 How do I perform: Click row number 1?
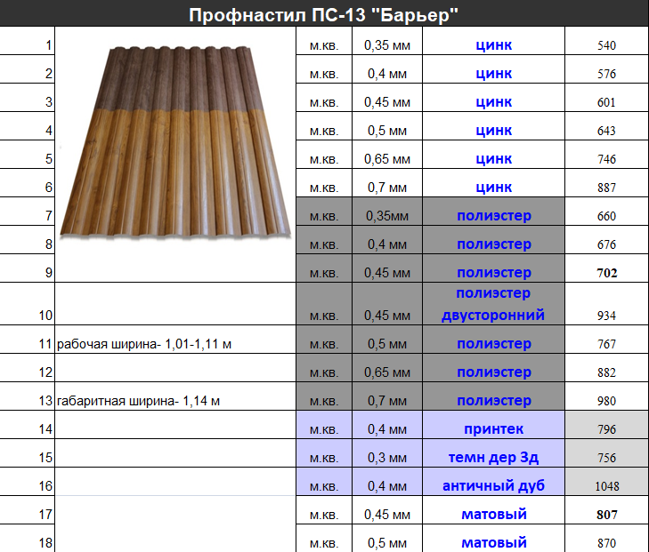(x=49, y=45)
